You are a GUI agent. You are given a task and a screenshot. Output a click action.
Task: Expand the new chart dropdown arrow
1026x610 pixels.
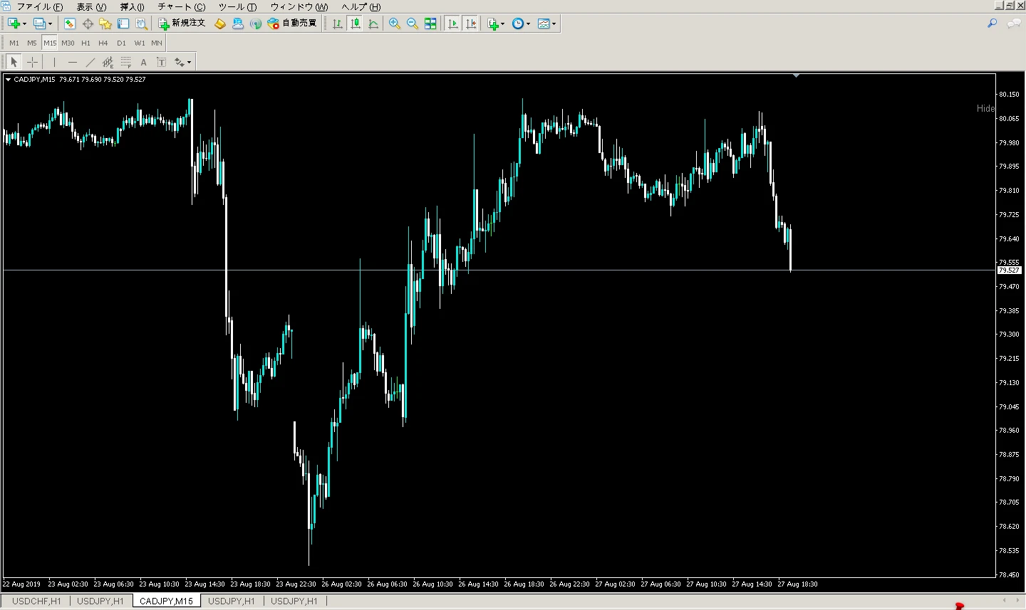pyautogui.click(x=25, y=23)
